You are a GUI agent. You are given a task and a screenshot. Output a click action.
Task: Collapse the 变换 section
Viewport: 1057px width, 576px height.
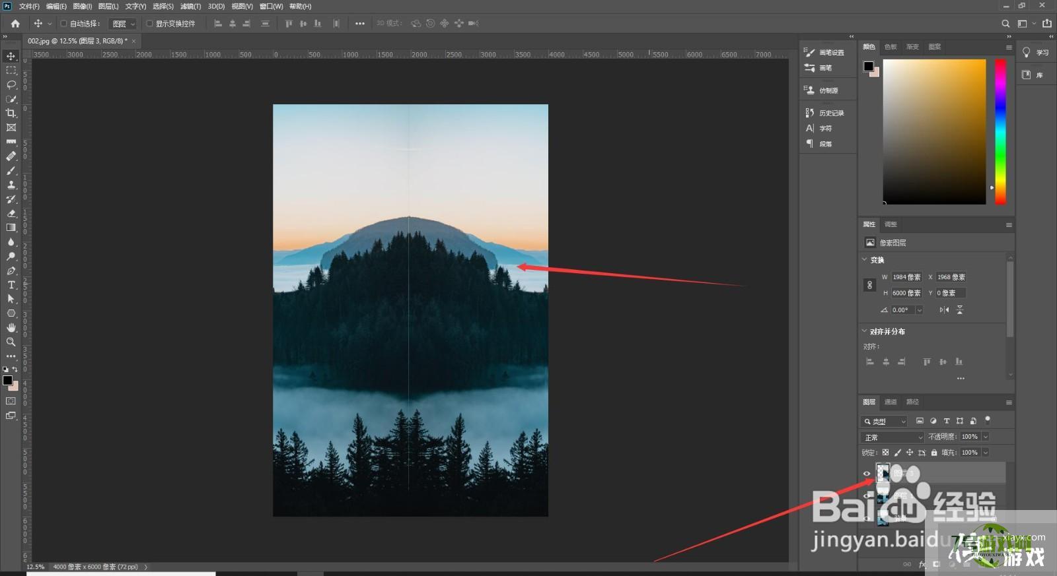point(865,259)
